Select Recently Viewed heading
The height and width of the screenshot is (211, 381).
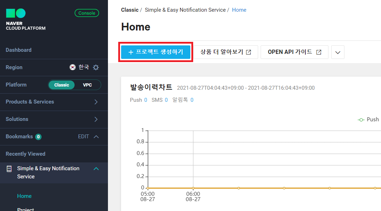26,154
